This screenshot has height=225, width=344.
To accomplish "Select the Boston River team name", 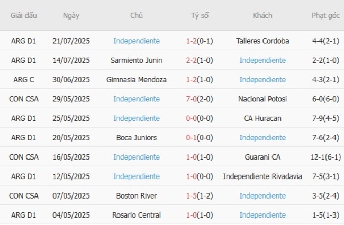I will tap(136, 196).
